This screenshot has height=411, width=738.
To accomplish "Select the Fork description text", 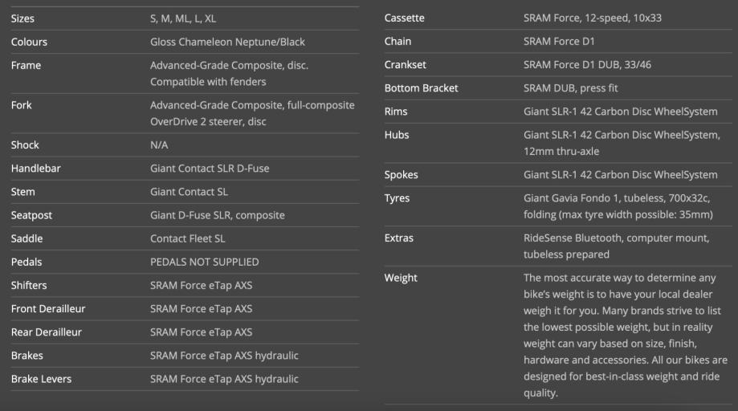I will pyautogui.click(x=252, y=113).
